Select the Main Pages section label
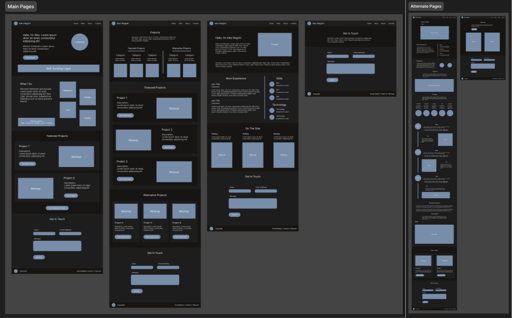512x318 pixels. tap(21, 6)
